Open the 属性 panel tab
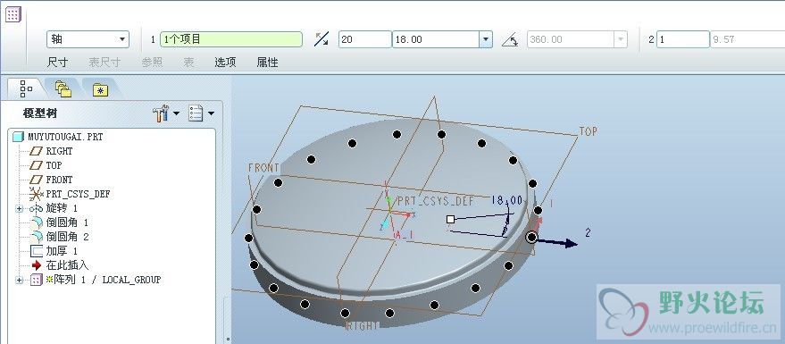 click(x=267, y=63)
